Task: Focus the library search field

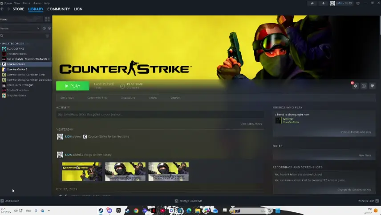Action: pos(22,36)
